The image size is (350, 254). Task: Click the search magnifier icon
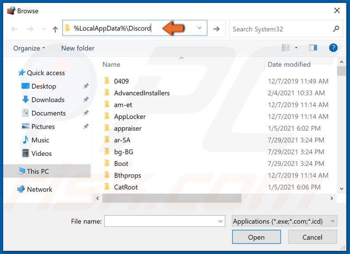coord(336,29)
